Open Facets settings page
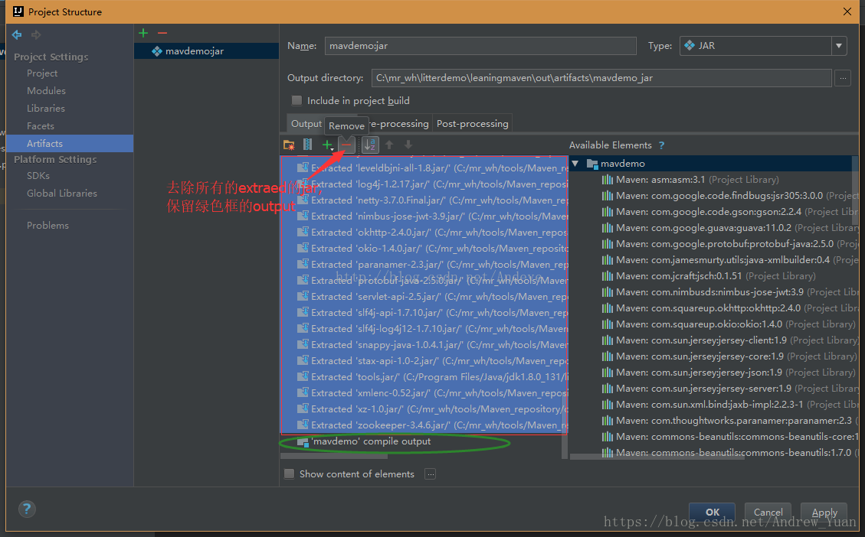Screen dimensions: 865x537 point(41,126)
